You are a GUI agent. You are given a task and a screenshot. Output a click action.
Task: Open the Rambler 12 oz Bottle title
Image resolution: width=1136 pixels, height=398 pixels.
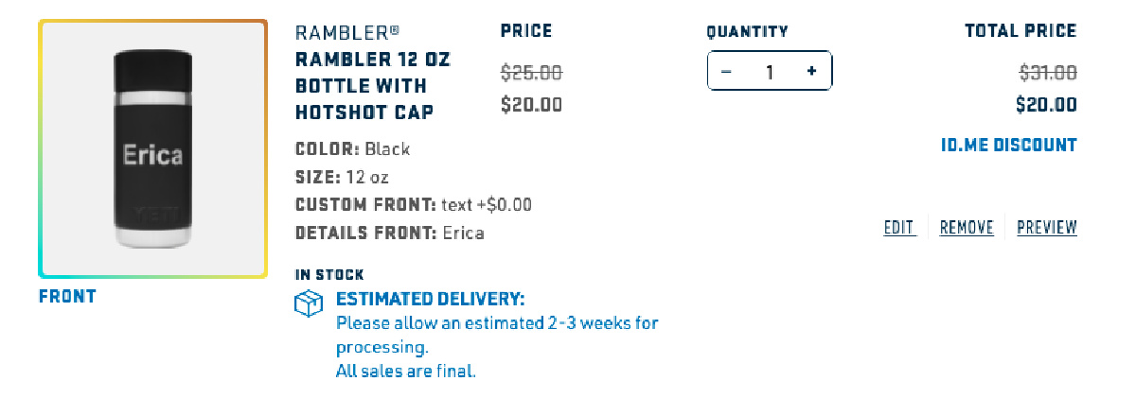(373, 86)
